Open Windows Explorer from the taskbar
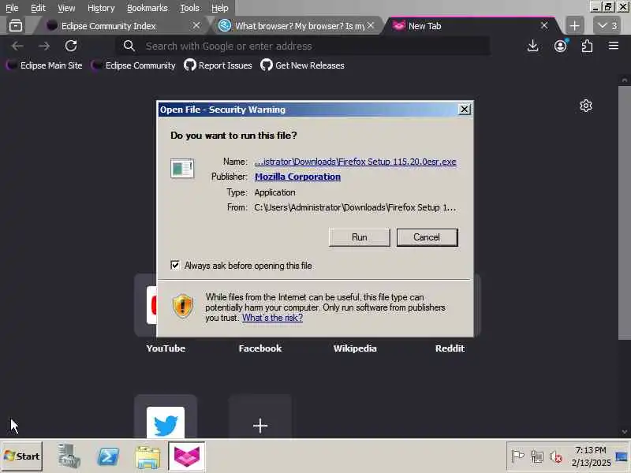 pos(147,456)
